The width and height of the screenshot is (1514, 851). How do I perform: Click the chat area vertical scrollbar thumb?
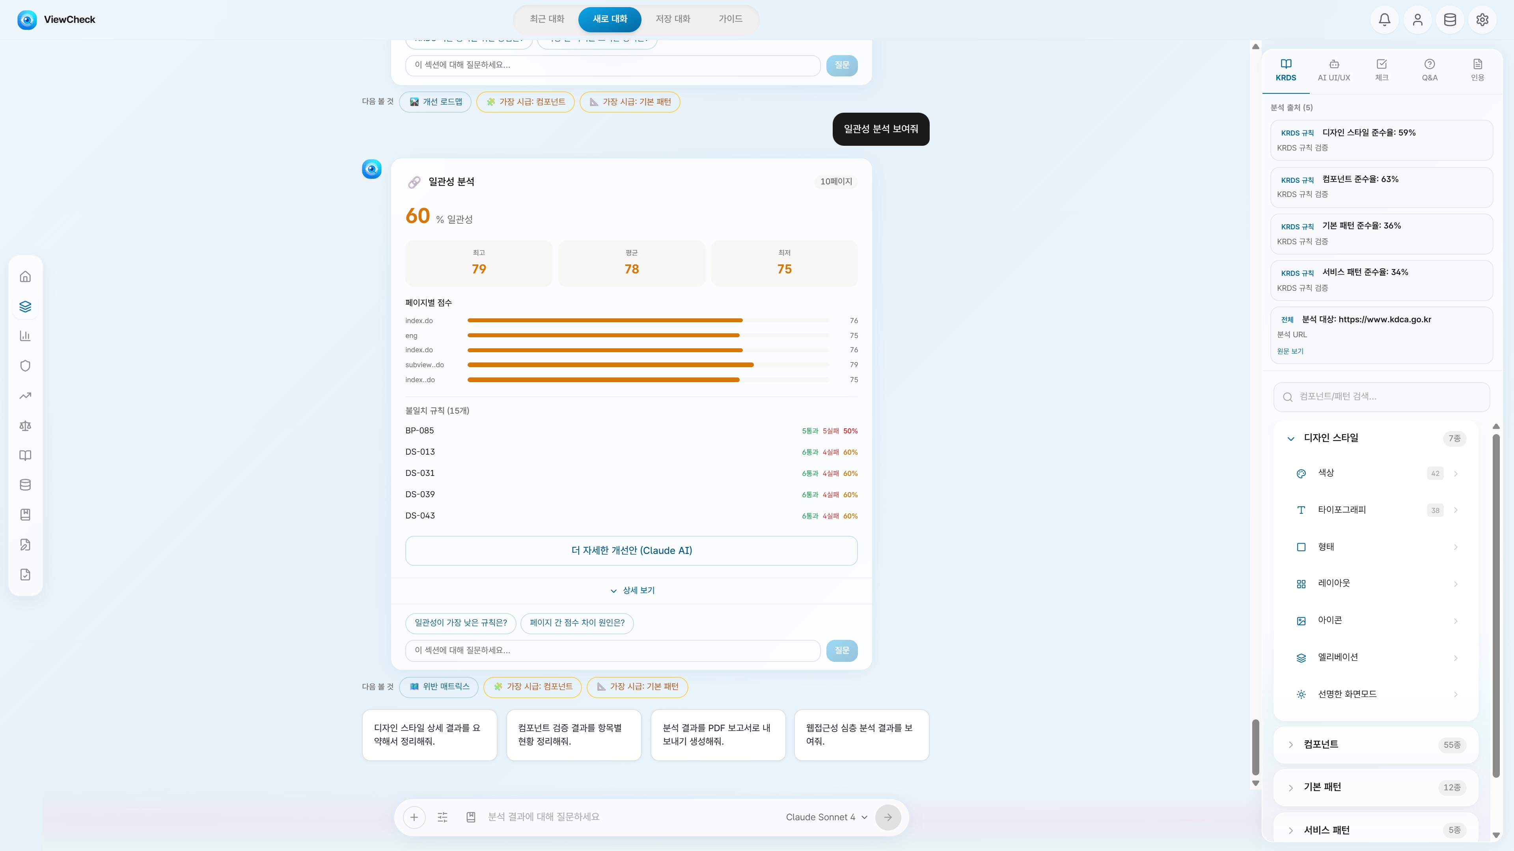coord(1255,748)
